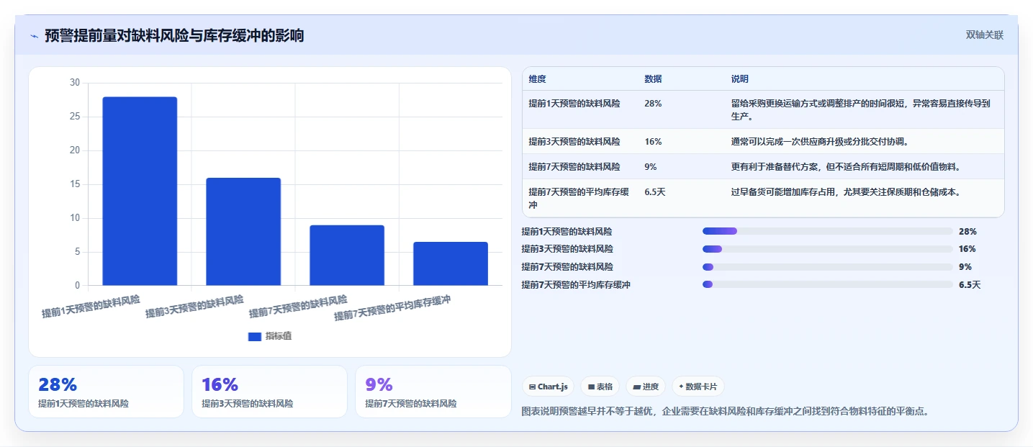
Task: Click the 6.5天 value in the table
Action: [x=655, y=192]
